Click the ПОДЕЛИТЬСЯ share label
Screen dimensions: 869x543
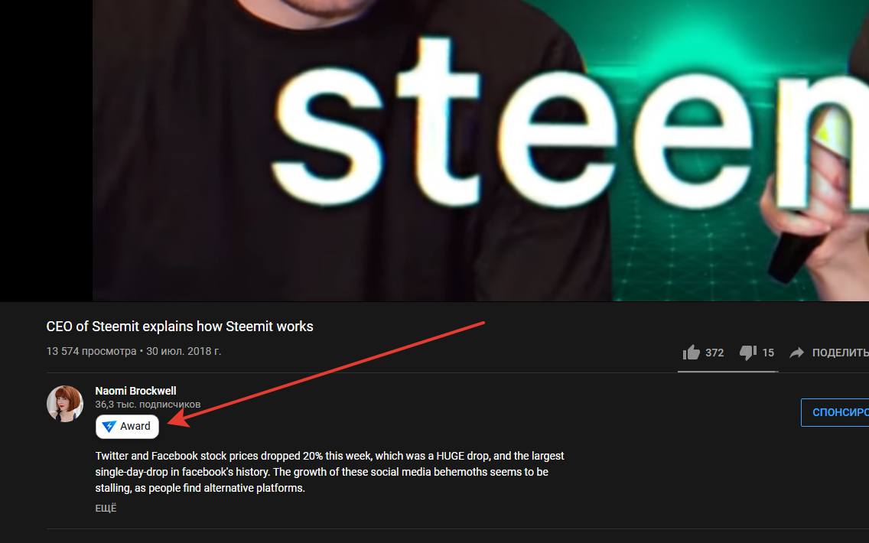[841, 353]
